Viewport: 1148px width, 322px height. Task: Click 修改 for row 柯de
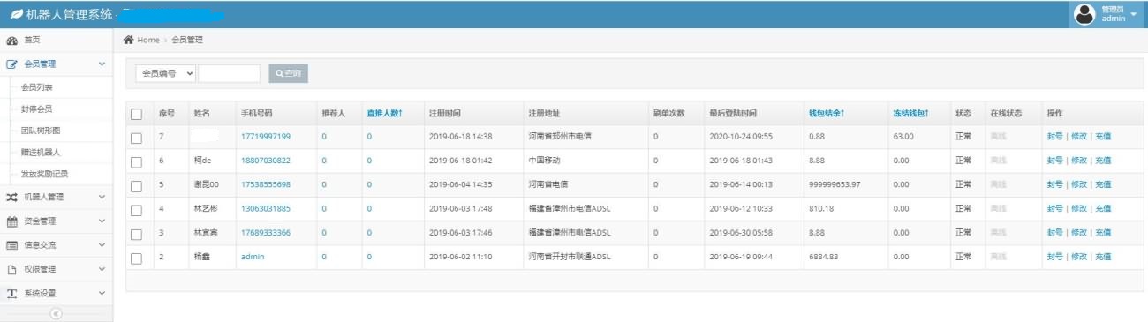click(1078, 161)
